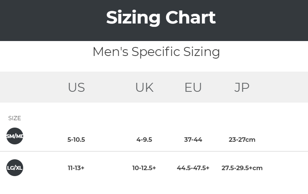The image size is (308, 194).
Task: Click the dark title banner background
Action: pyautogui.click(x=154, y=21)
